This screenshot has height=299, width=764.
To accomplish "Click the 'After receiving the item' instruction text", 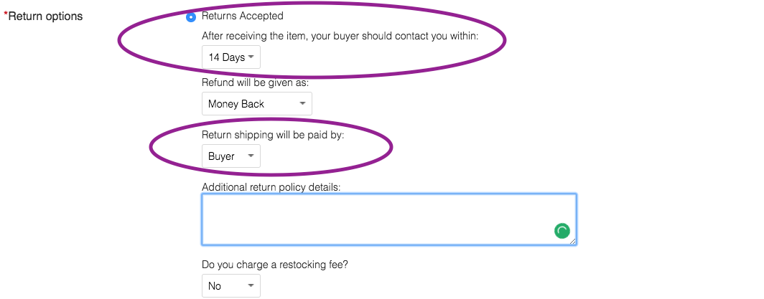I will (x=340, y=37).
